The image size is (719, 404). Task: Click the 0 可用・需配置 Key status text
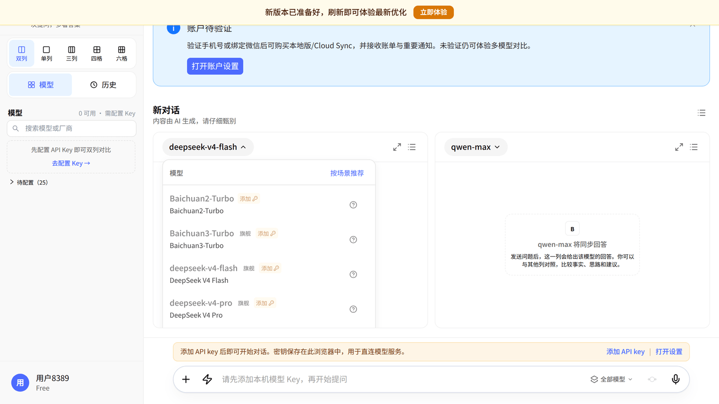pos(107,113)
